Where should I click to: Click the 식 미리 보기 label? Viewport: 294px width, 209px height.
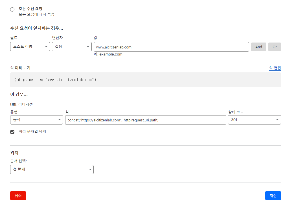pyautogui.click(x=20, y=68)
